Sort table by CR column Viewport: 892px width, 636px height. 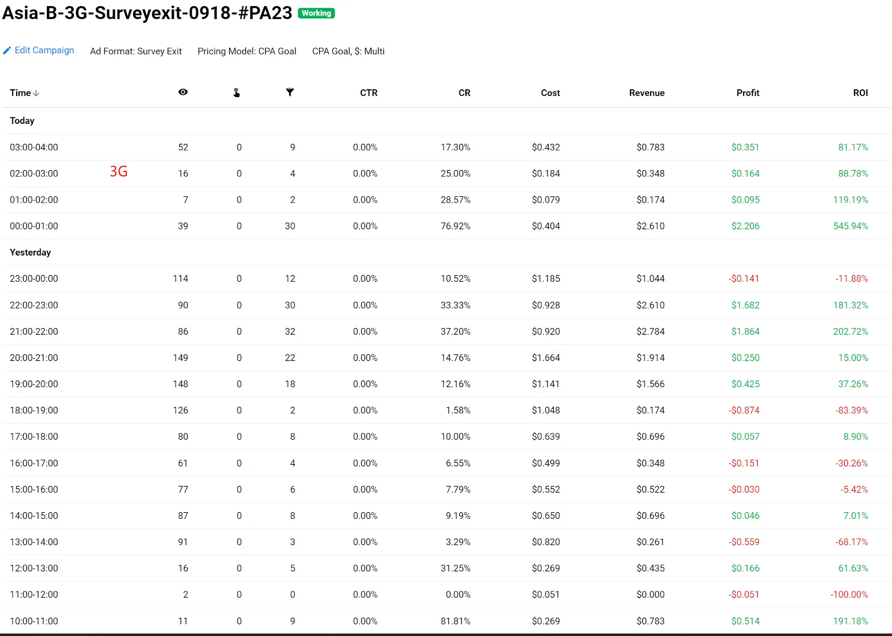click(x=464, y=93)
